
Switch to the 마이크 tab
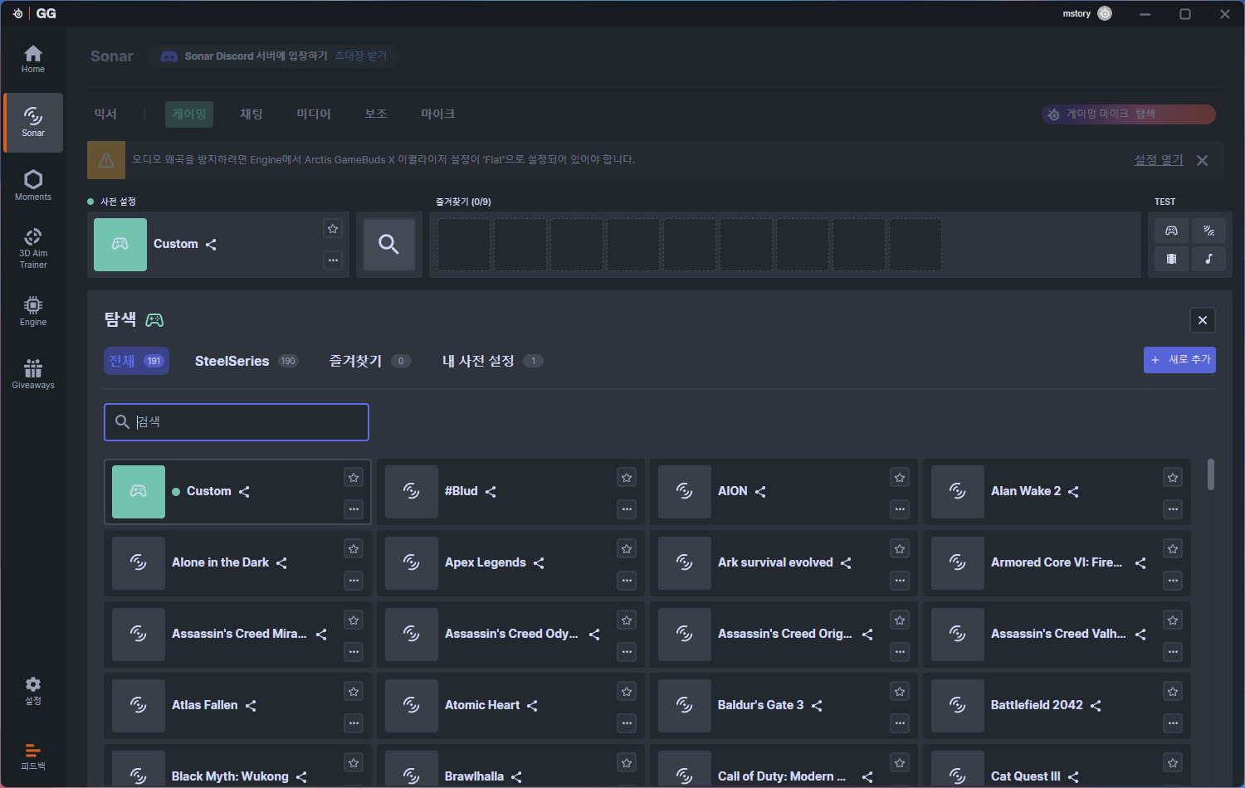pos(437,114)
